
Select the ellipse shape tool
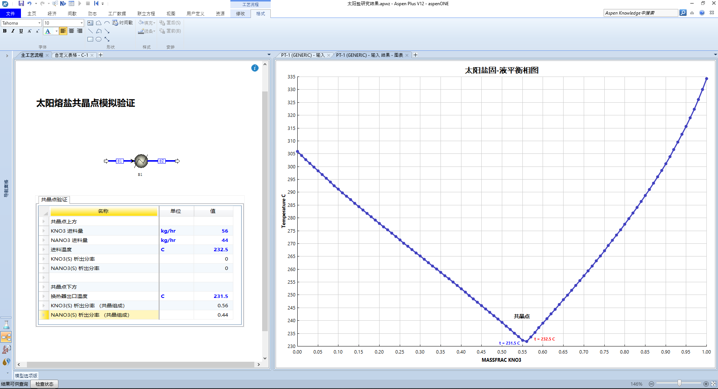[99, 39]
